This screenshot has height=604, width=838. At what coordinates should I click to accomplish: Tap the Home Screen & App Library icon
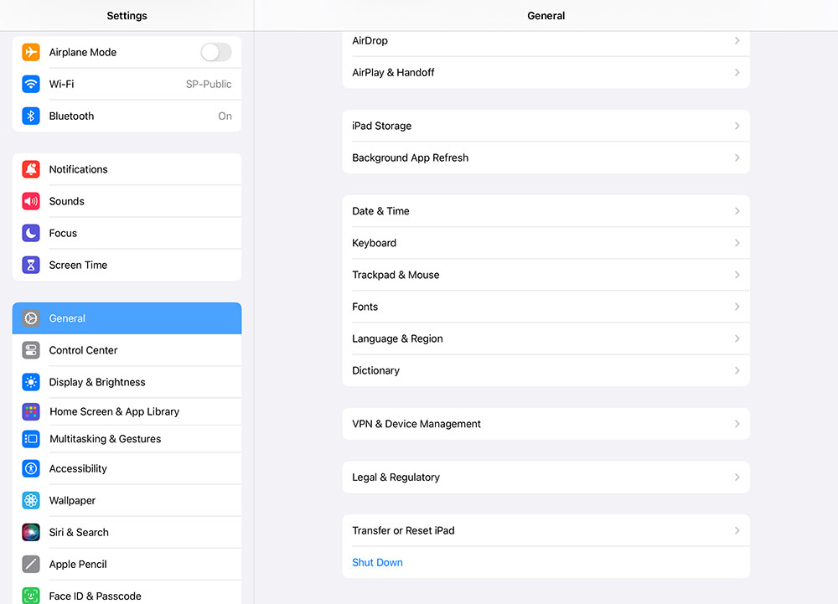pyautogui.click(x=31, y=412)
